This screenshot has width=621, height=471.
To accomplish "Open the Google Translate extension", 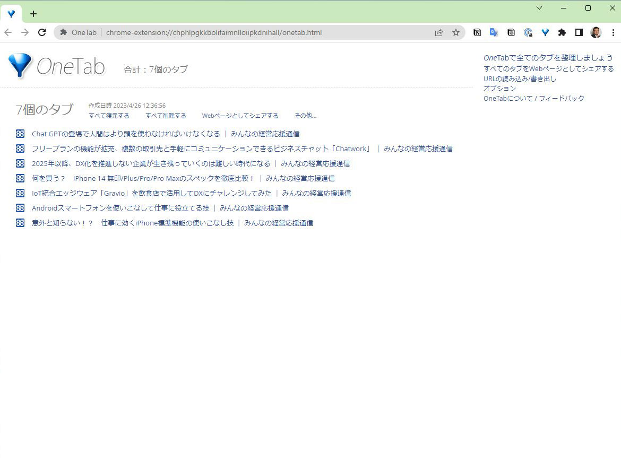I will point(494,32).
